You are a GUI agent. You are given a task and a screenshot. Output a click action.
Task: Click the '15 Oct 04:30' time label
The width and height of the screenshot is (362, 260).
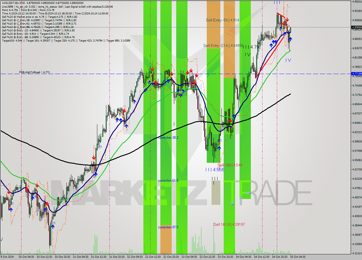(297, 257)
